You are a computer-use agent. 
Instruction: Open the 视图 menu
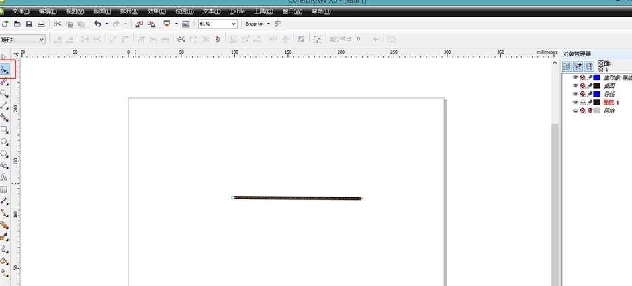(x=75, y=11)
